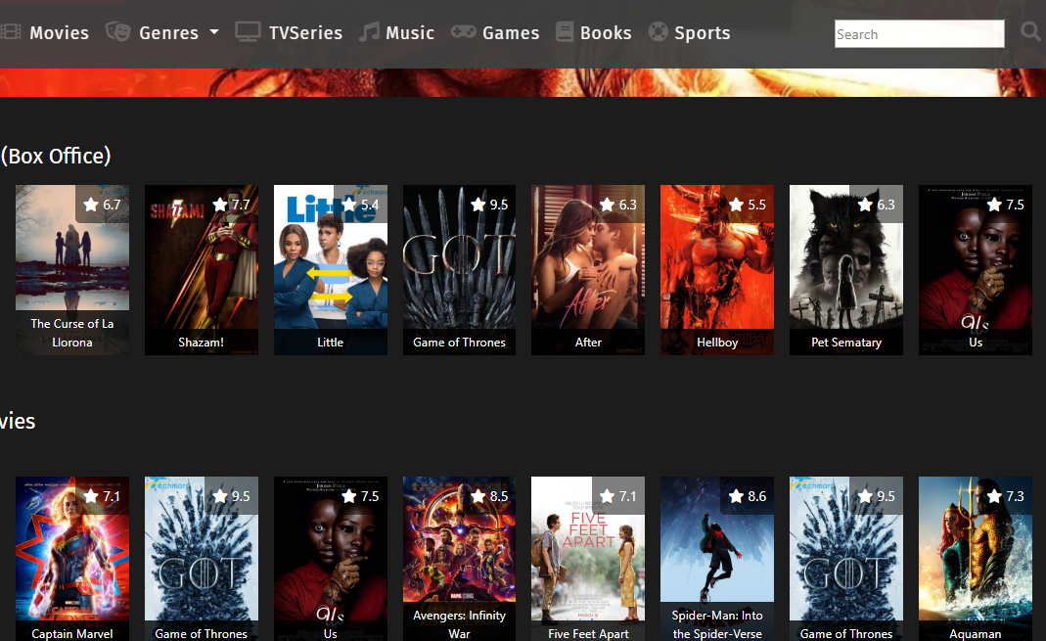Open the Captain Marvel poster
This screenshot has height=641, width=1046.
pos(72,559)
